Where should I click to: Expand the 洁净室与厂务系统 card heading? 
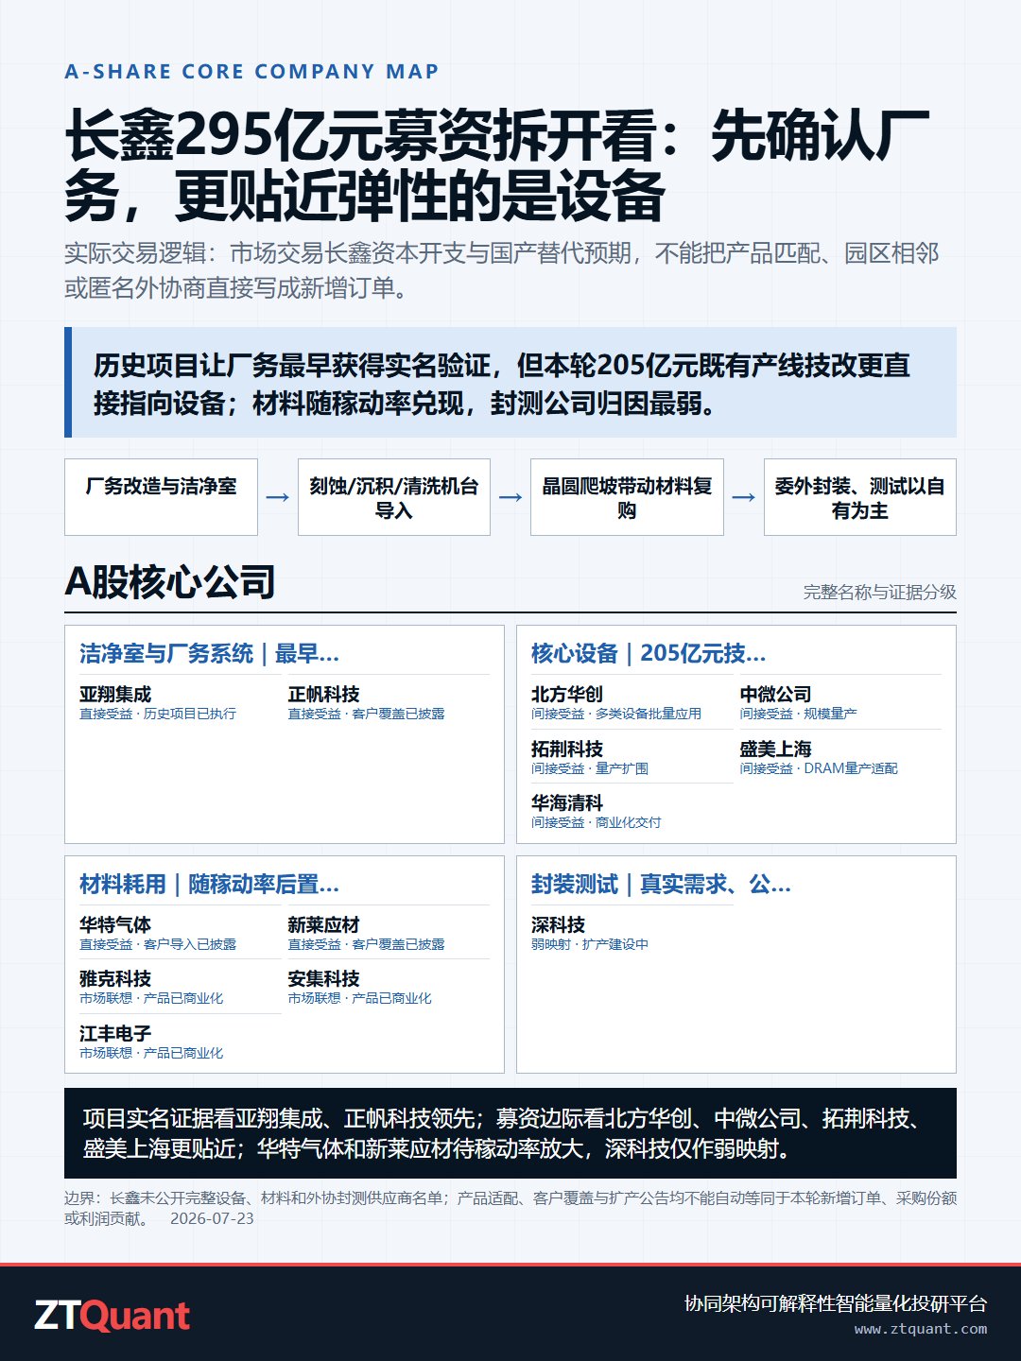tap(209, 653)
